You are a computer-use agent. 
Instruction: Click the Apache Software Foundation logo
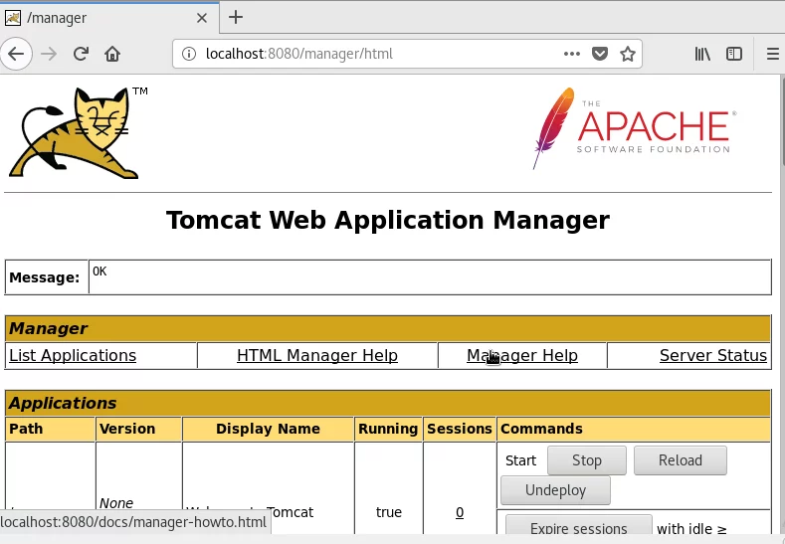click(634, 128)
